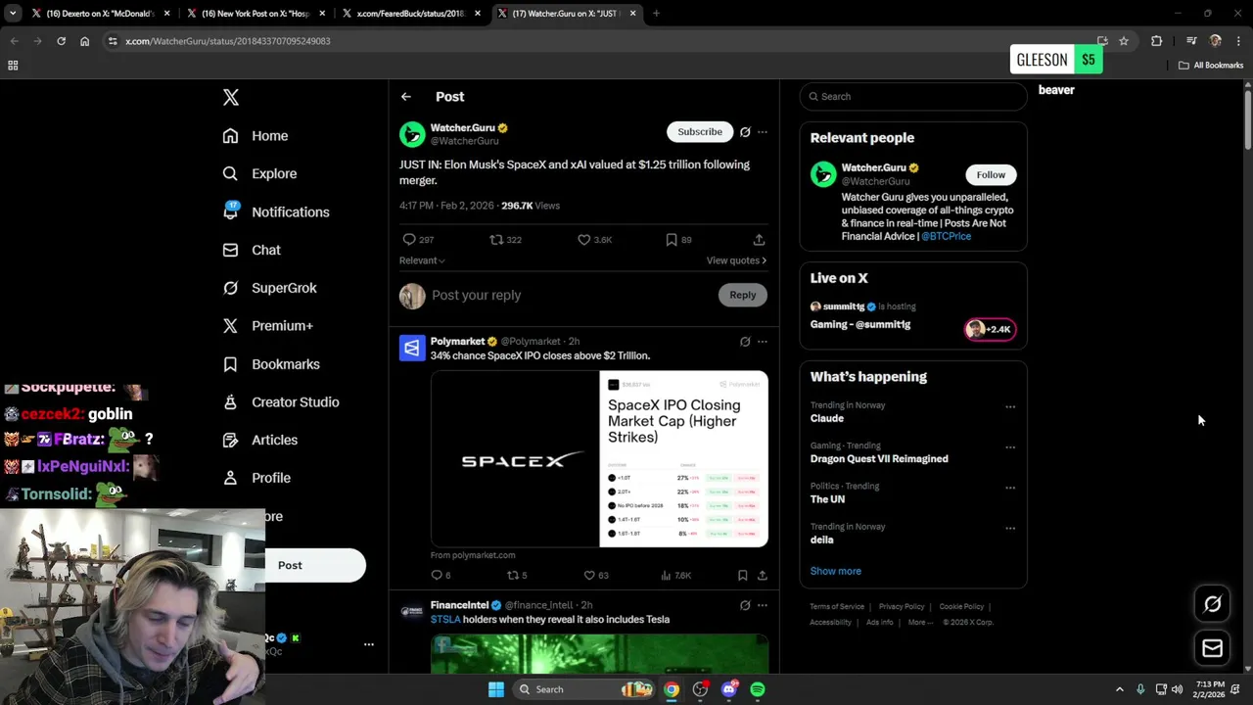Switch to the Dexerto on X tab
1253x705 pixels.
click(x=100, y=14)
